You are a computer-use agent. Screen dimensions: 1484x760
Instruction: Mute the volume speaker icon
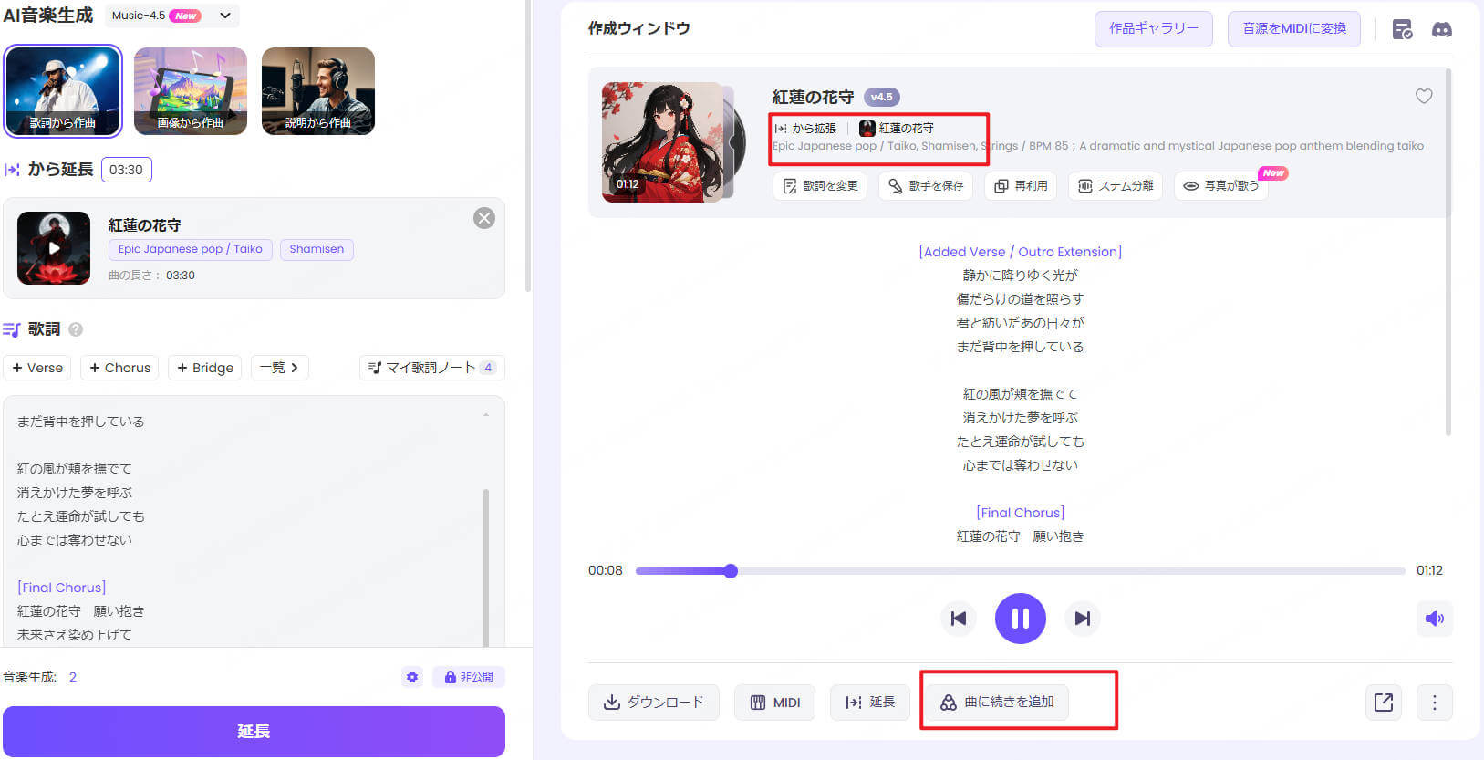[1435, 619]
